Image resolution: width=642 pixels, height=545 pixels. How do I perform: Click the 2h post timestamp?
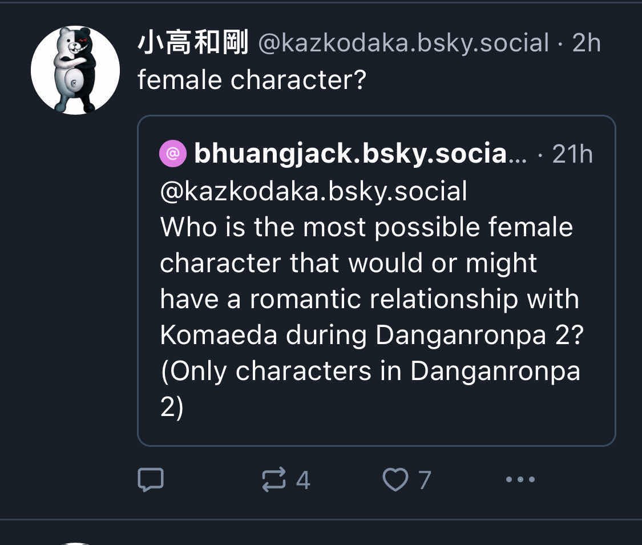pyautogui.click(x=586, y=43)
